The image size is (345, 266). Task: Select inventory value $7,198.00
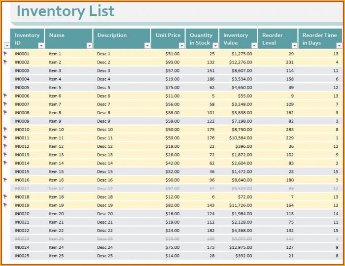tap(242, 121)
